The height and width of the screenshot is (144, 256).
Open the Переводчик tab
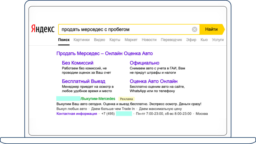(171, 40)
